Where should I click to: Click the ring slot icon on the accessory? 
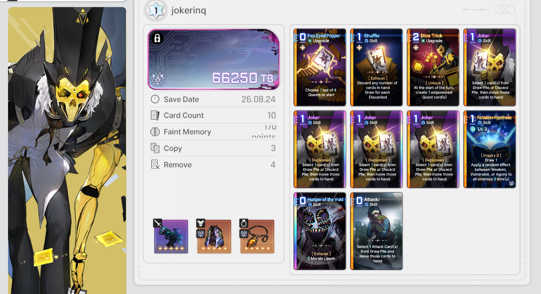pyautogui.click(x=244, y=223)
